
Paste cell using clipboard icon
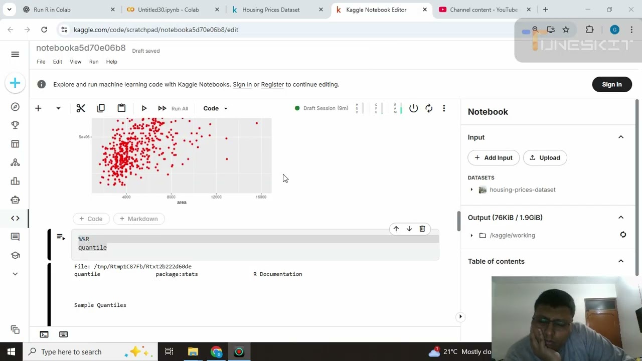(x=121, y=108)
